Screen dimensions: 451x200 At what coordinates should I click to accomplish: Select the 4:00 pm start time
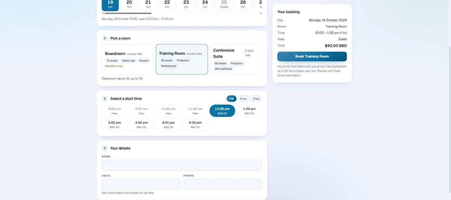coord(168,125)
